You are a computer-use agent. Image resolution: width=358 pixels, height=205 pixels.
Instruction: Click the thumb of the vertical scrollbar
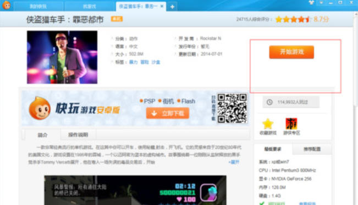355,61
